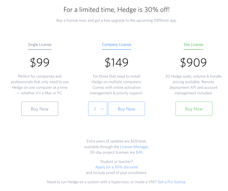
Task: Click the $149 price
Action: click(116, 63)
